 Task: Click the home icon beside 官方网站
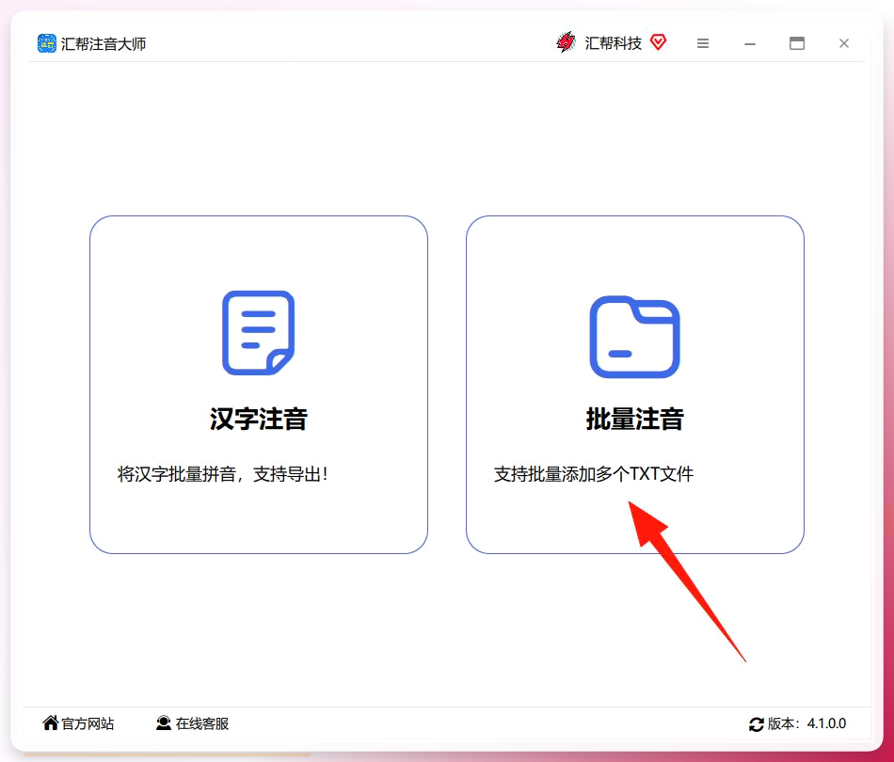50,722
